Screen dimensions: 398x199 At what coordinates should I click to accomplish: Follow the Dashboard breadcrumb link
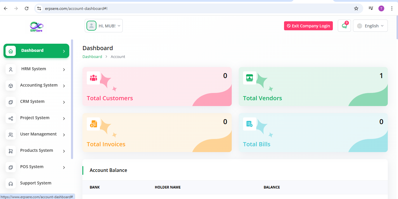point(92,57)
